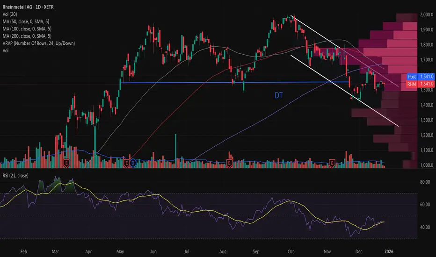436x257 pixels.
Task: Click the earnings marker E near March
Action: pyautogui.click(x=66, y=163)
